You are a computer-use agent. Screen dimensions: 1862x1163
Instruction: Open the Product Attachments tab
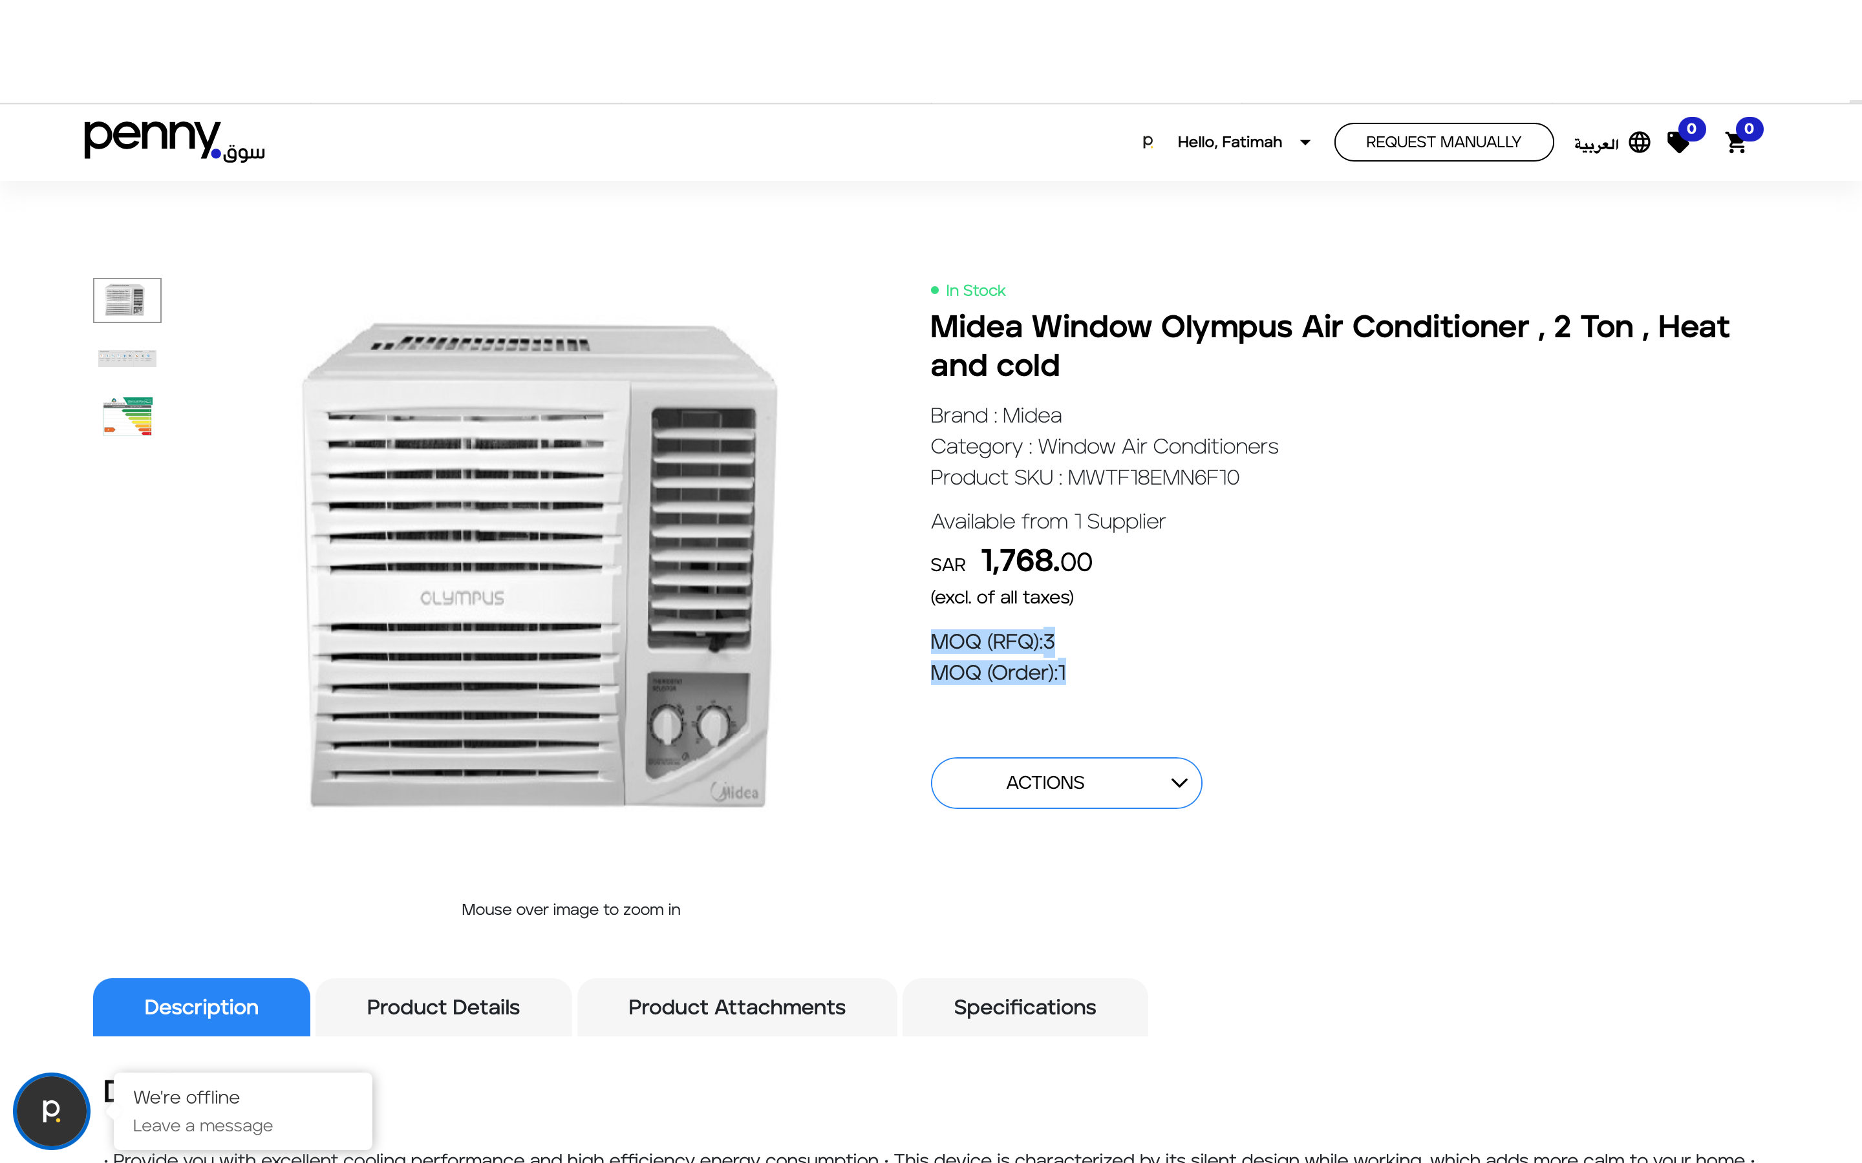click(736, 1007)
